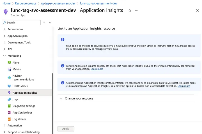Go to Resource groups breadcrumb
The width and height of the screenshot is (202, 134).
26,3
